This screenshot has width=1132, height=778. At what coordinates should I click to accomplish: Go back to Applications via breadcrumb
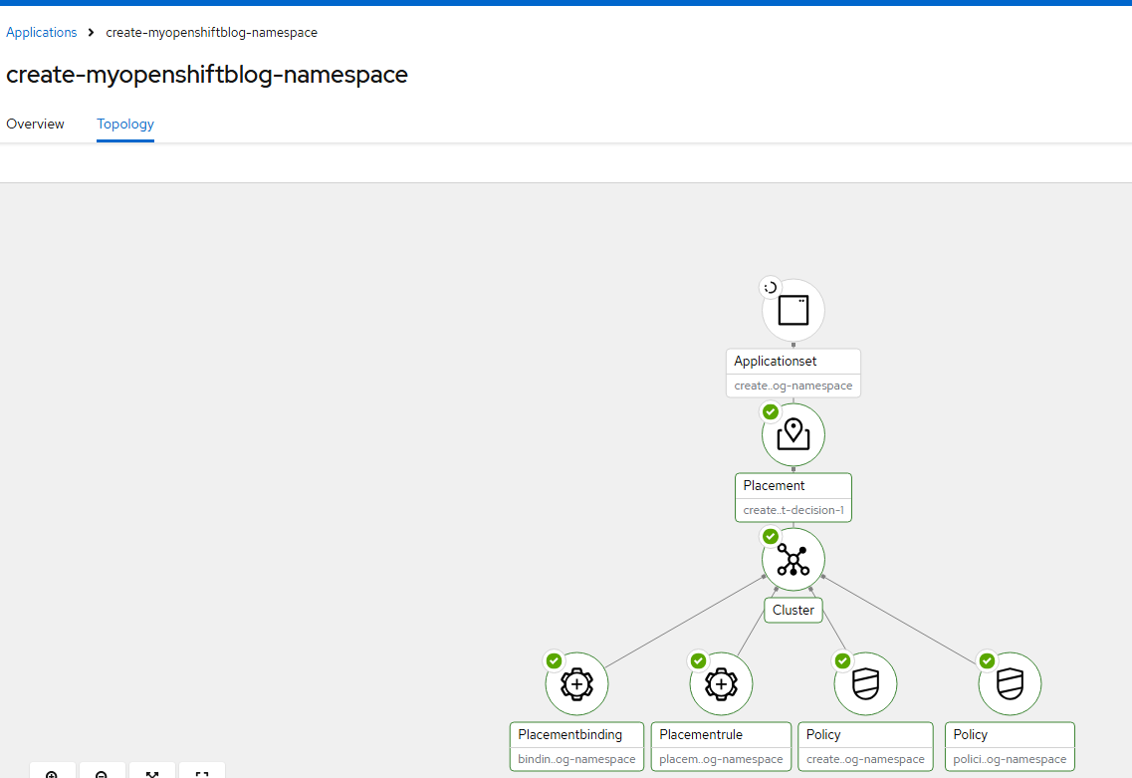tap(41, 33)
